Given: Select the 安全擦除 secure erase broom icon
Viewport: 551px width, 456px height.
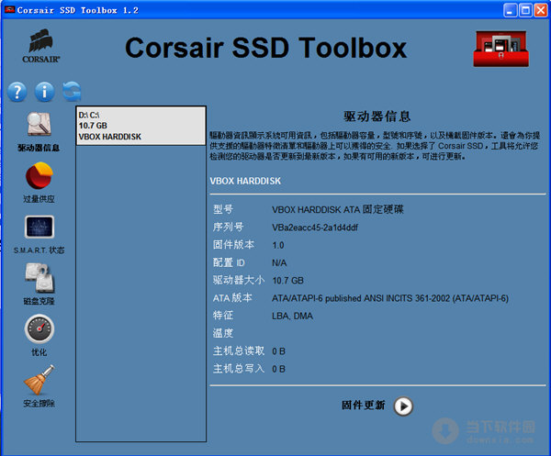Looking at the screenshot, I should [x=39, y=379].
